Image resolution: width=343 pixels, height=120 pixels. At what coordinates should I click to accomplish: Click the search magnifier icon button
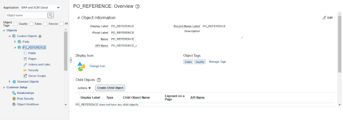51,15
